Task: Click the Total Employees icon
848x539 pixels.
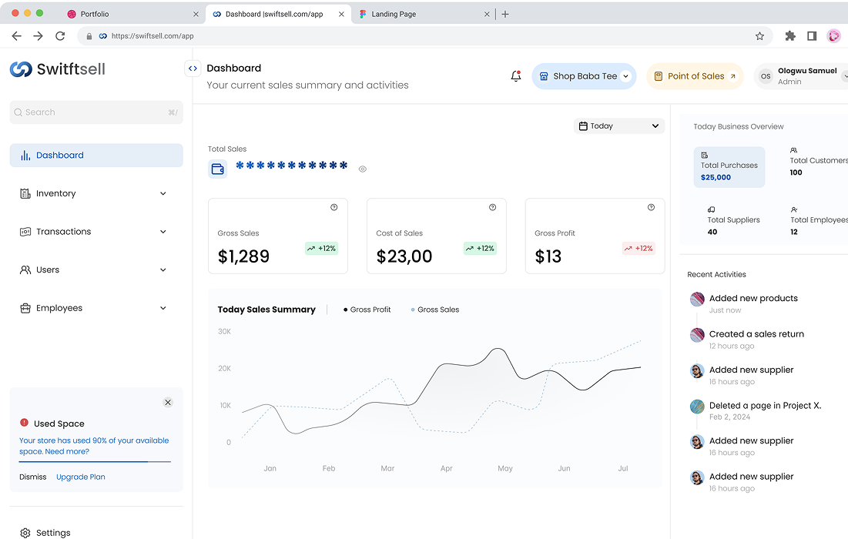Action: coord(794,209)
